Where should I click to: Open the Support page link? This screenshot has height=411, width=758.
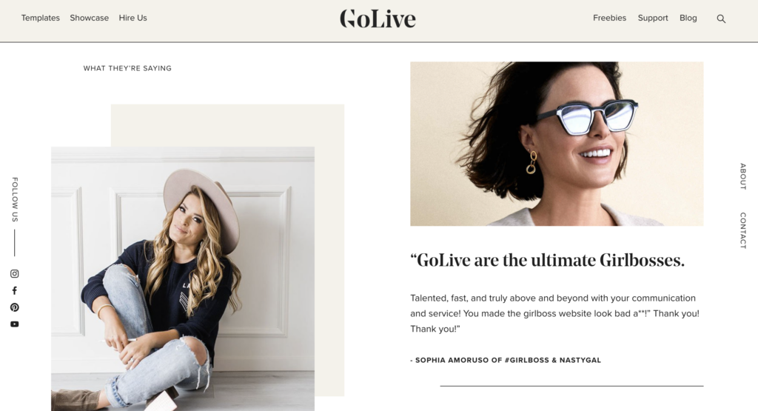point(653,18)
